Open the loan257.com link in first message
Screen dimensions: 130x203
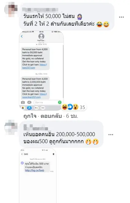[x=34, y=66]
